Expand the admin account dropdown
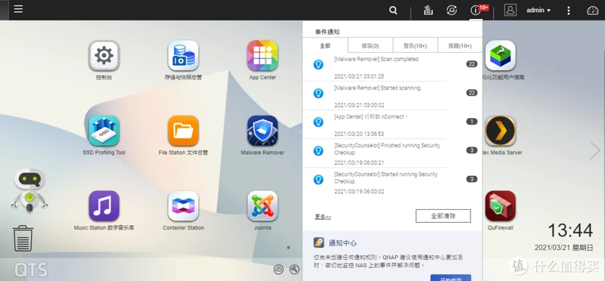This screenshot has height=281, width=605. click(538, 11)
